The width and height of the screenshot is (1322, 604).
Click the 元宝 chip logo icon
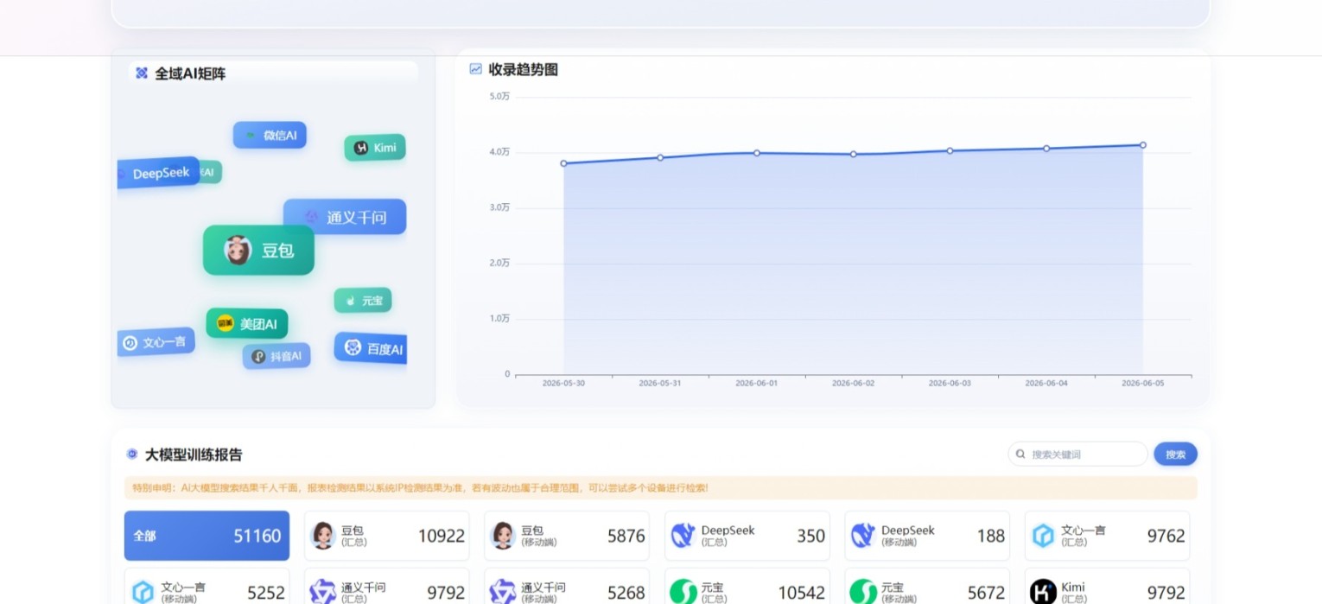pyautogui.click(x=351, y=301)
